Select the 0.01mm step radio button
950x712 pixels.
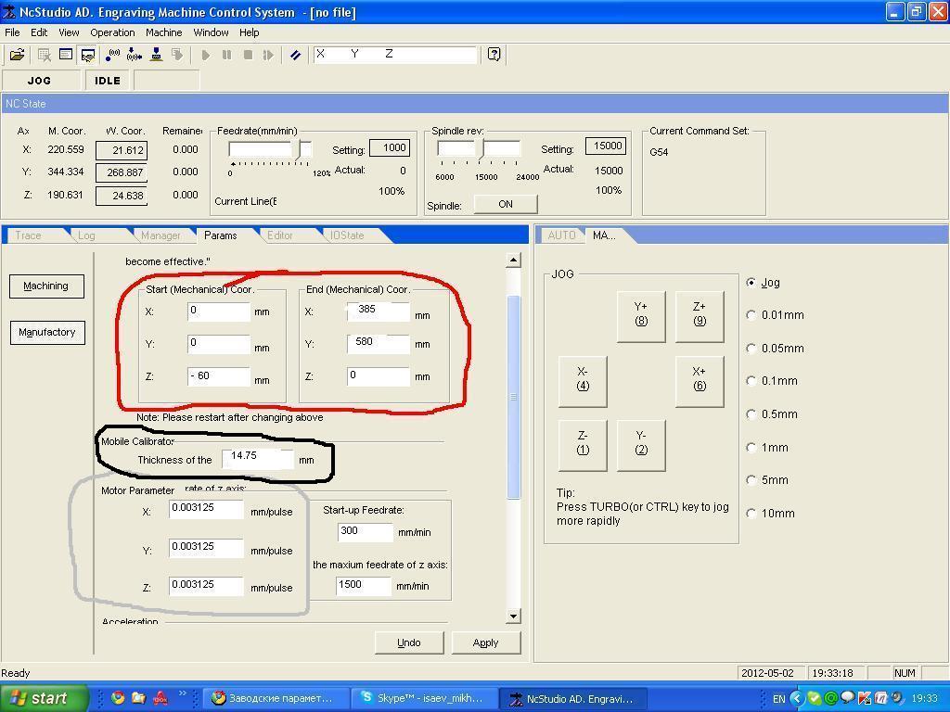[x=751, y=315]
